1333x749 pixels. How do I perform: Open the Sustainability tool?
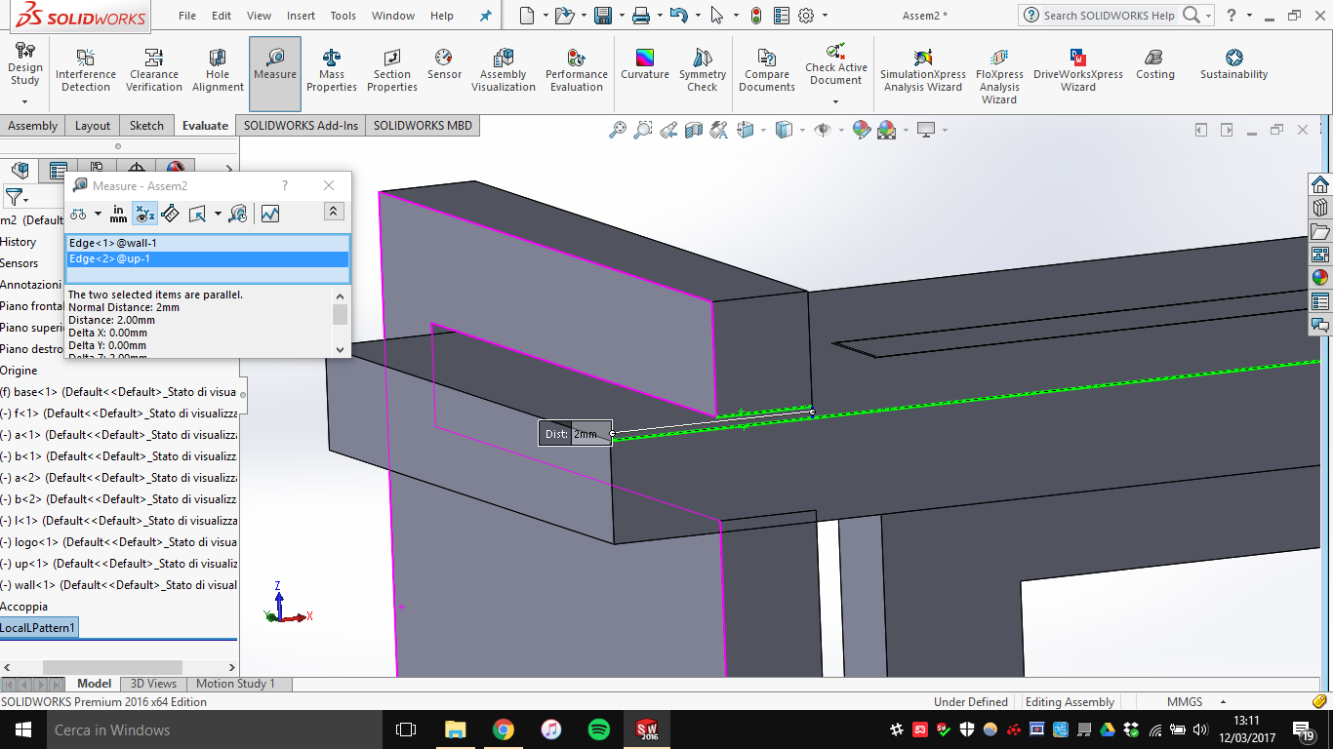[1234, 64]
